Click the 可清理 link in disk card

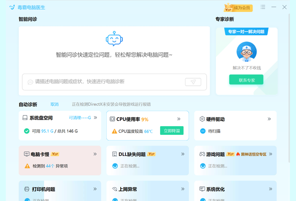(x=80, y=118)
